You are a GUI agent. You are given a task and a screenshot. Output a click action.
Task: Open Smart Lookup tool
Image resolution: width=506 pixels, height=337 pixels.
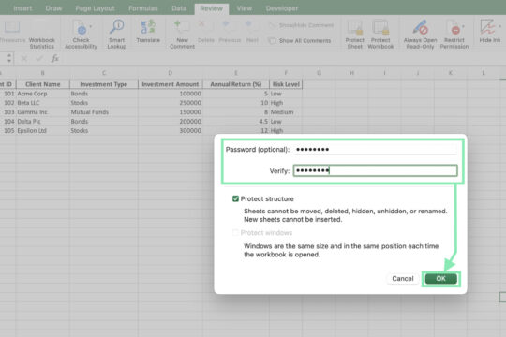116,35
